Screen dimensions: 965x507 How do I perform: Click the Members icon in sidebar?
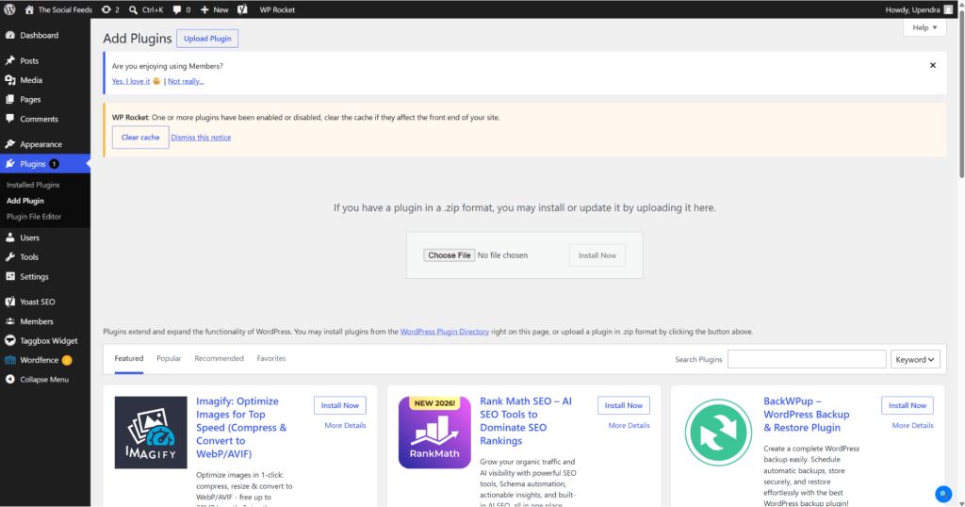tap(9, 321)
